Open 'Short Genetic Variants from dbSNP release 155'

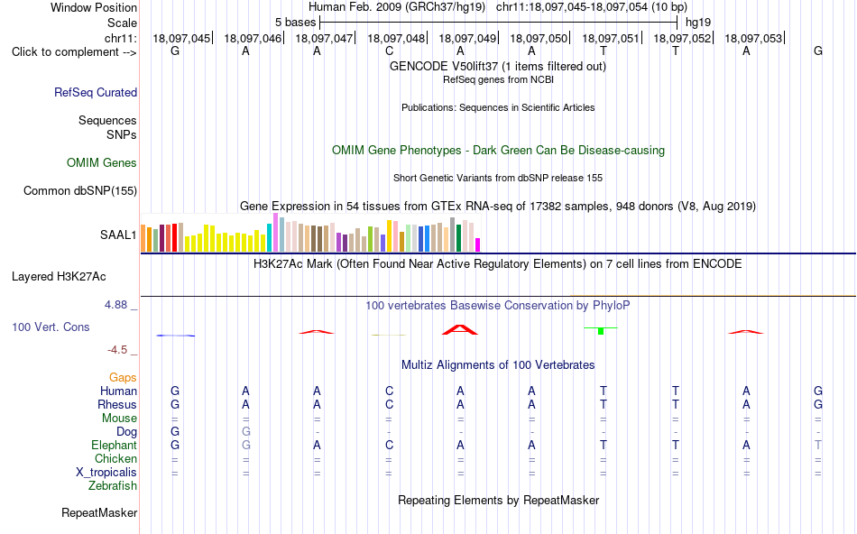[x=498, y=179]
